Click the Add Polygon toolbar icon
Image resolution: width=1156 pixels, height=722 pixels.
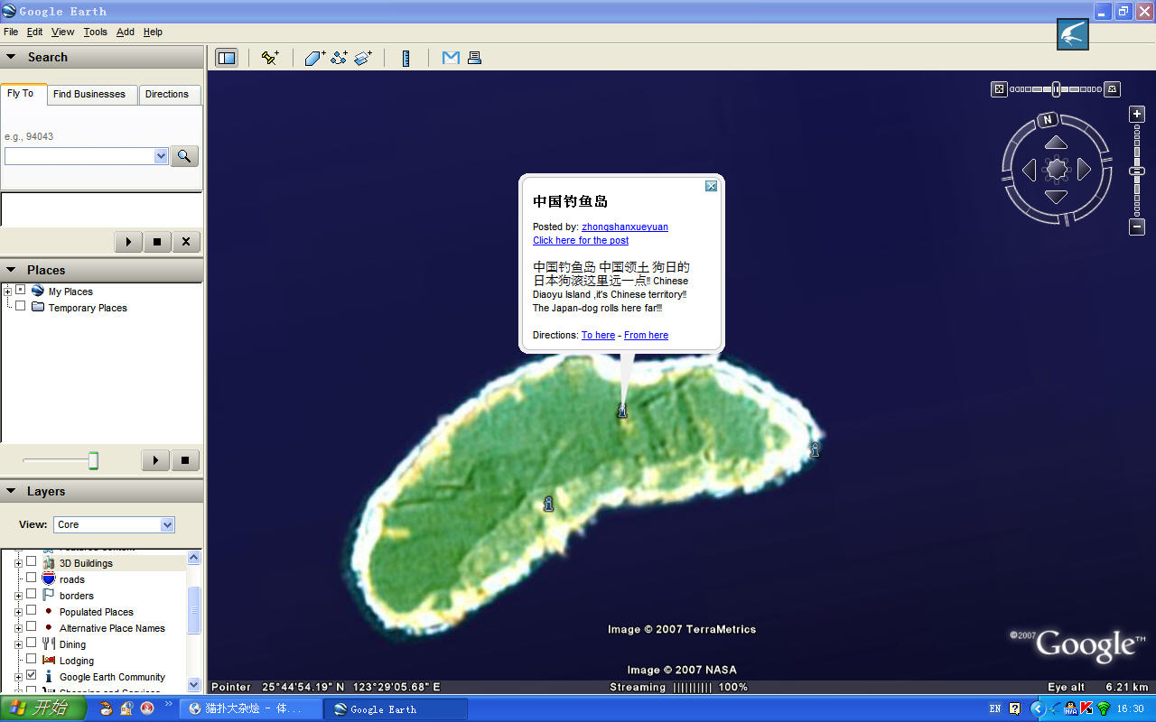314,58
